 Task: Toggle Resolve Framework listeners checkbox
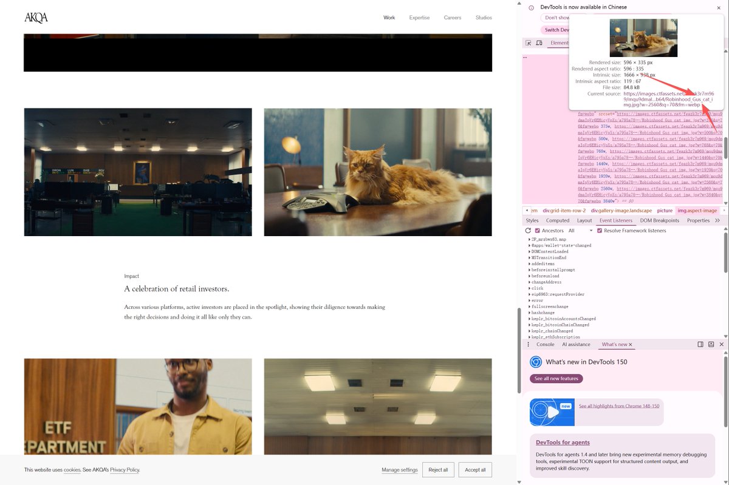pos(600,231)
